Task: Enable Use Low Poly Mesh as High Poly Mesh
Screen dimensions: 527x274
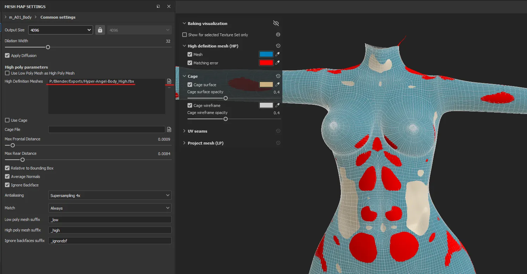Action: [7, 73]
